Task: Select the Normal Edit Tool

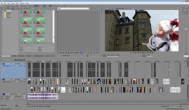Action: coord(50,6)
